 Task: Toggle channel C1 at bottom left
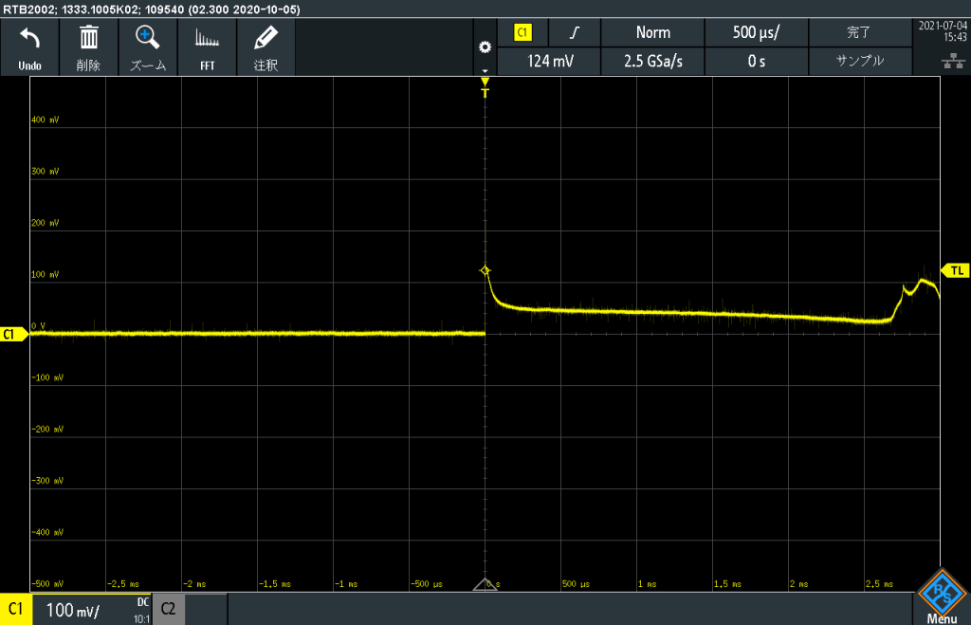click(16, 609)
